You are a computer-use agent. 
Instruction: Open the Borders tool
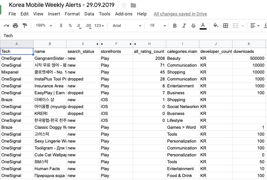[x=225, y=26]
